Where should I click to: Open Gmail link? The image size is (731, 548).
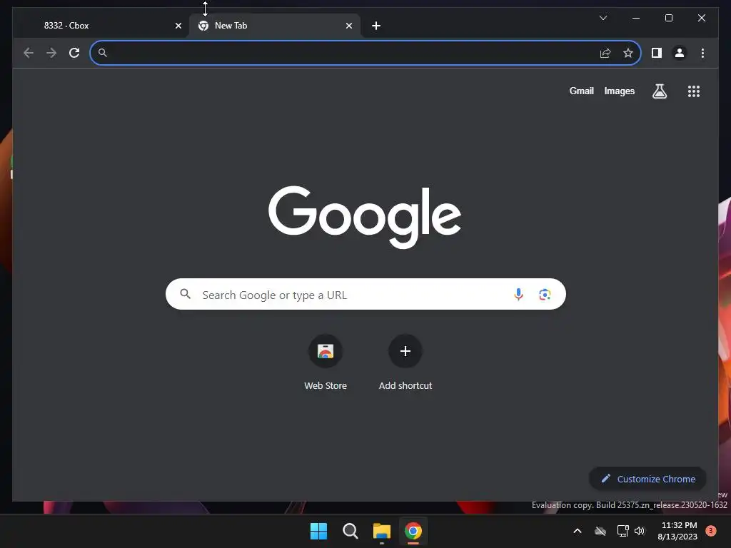581,91
